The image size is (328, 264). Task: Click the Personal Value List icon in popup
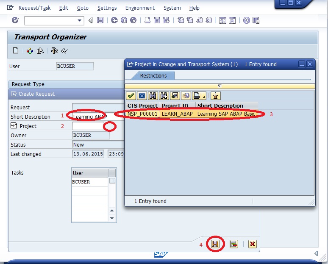[x=215, y=96]
